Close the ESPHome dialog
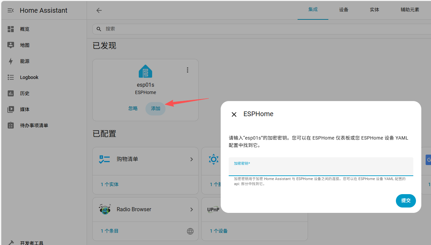The image size is (431, 245). (x=234, y=114)
